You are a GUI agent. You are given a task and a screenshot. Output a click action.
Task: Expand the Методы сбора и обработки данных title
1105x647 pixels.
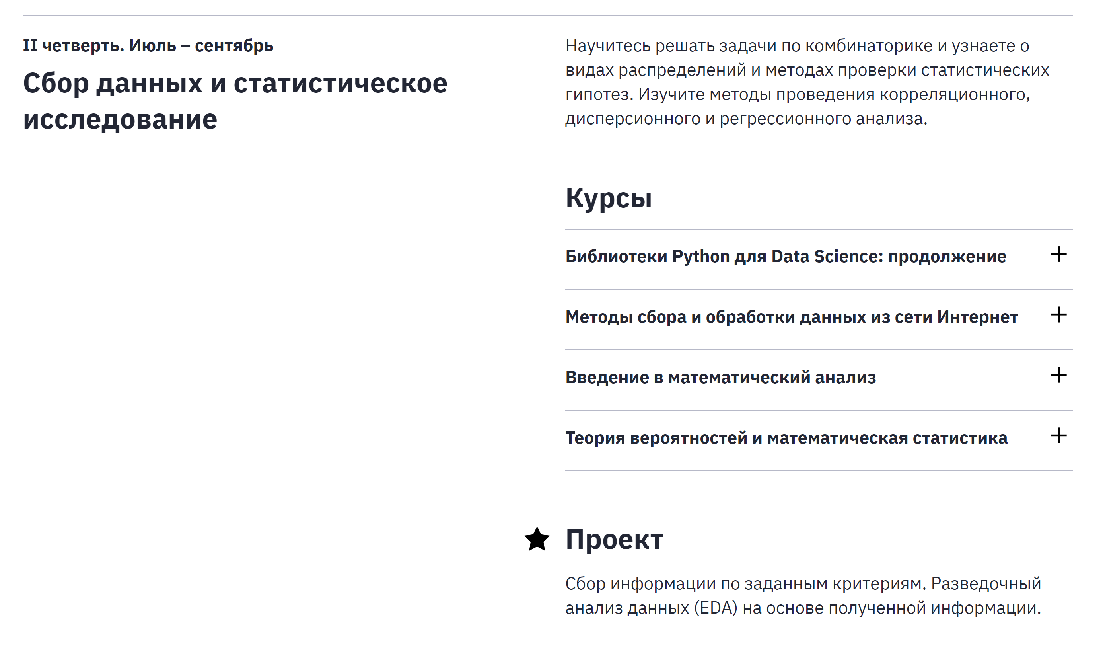pyautogui.click(x=791, y=317)
